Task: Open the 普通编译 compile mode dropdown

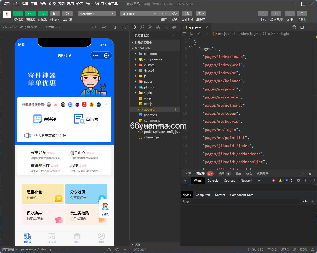Action: [139, 14]
